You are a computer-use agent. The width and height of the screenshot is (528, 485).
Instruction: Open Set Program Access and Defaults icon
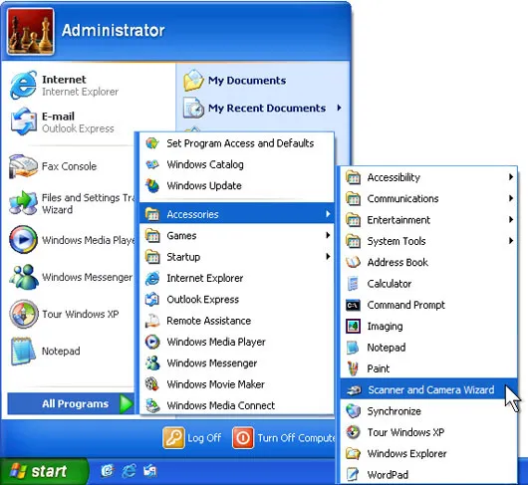point(152,143)
